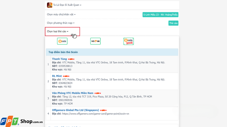Click the phone number 0901990936
The height and width of the screenshot is (127, 227).
click(66, 100)
